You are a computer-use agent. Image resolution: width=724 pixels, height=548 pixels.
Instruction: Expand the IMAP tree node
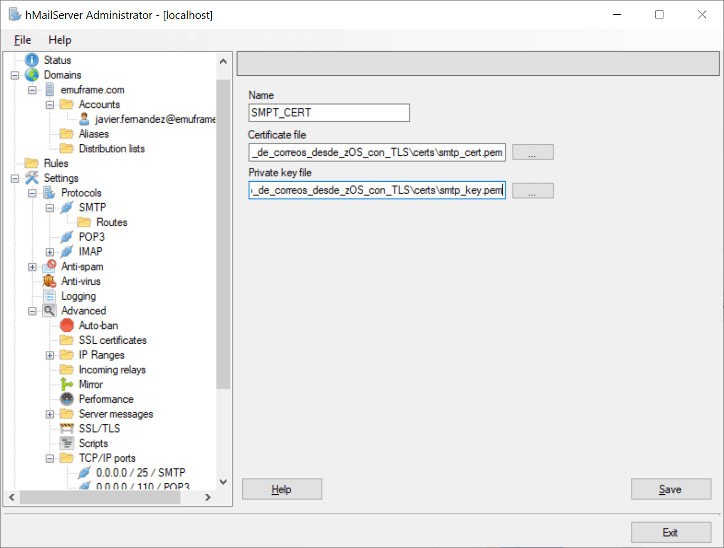pyautogui.click(x=50, y=252)
